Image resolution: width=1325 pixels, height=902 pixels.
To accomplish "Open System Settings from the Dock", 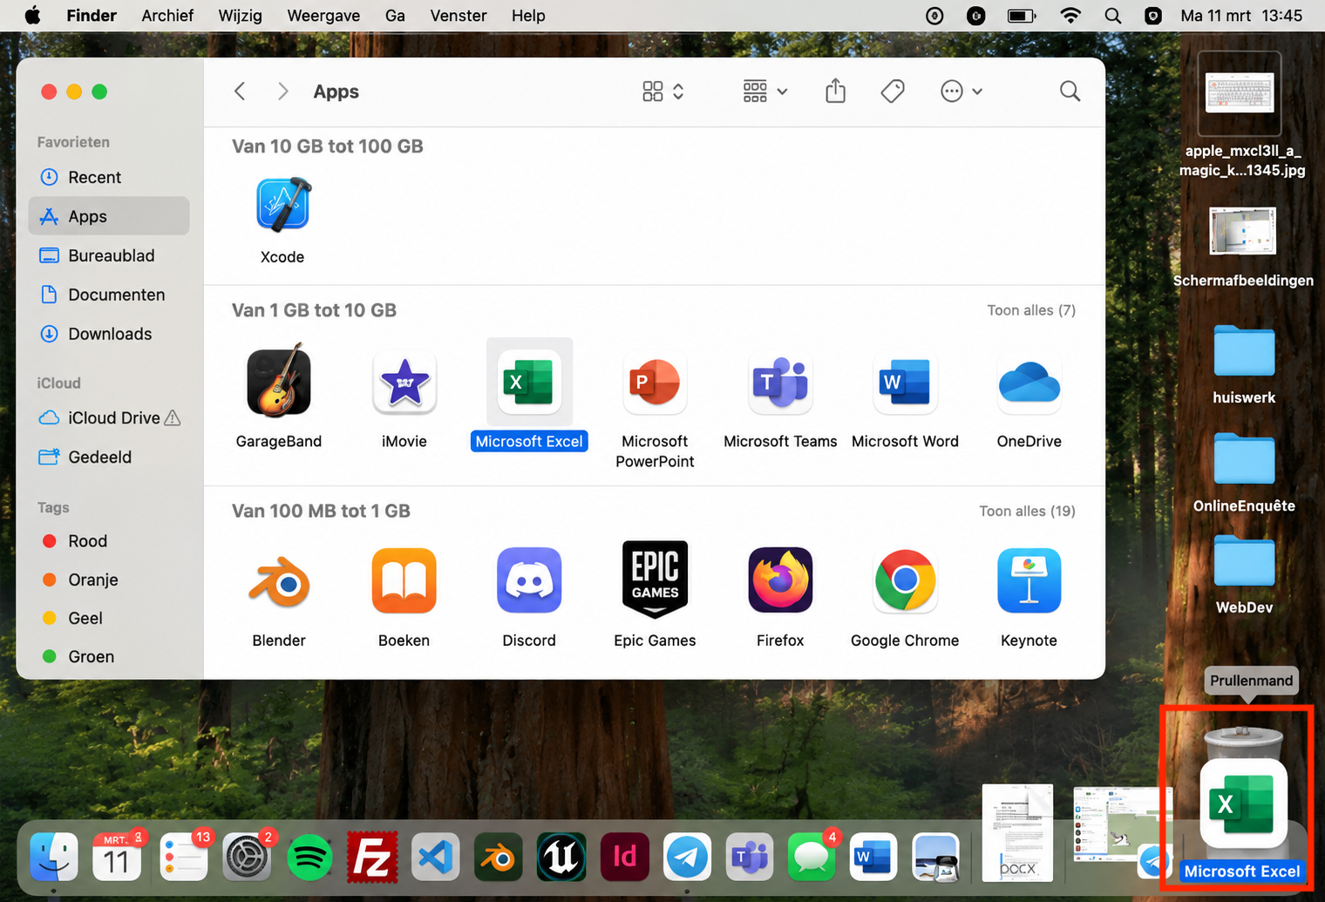I will pos(248,858).
